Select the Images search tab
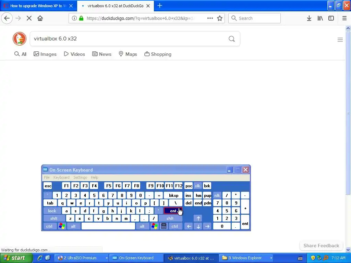 45,54
